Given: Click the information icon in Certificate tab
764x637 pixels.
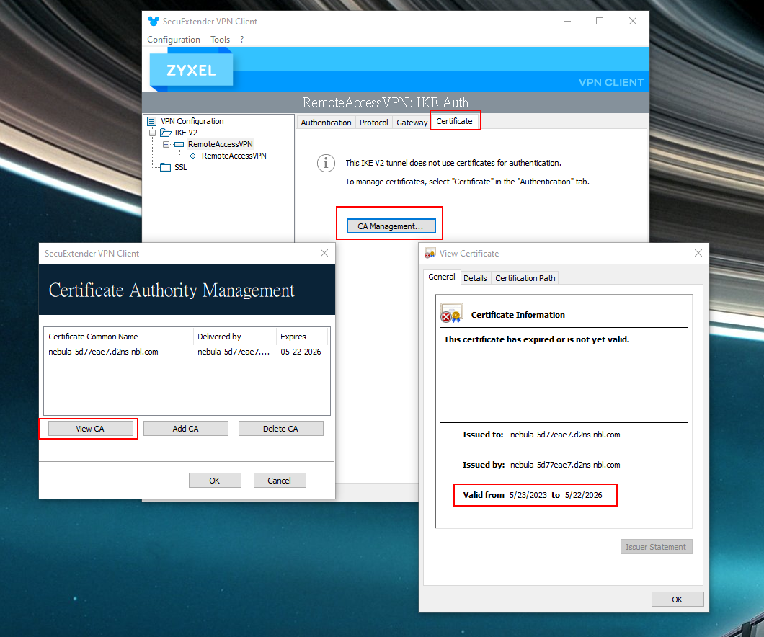Looking at the screenshot, I should [326, 163].
